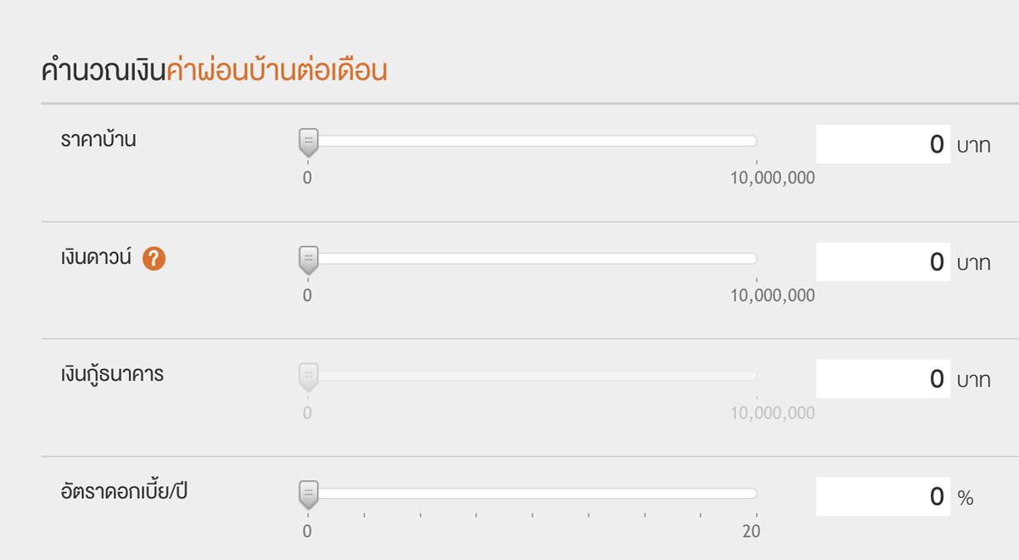Click the เงินกู้ธนาคาร amount input field

coord(882,378)
